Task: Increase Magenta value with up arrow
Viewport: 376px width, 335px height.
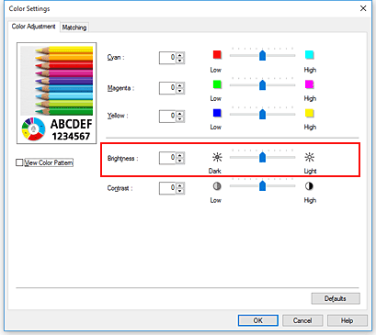Action: click(x=180, y=85)
